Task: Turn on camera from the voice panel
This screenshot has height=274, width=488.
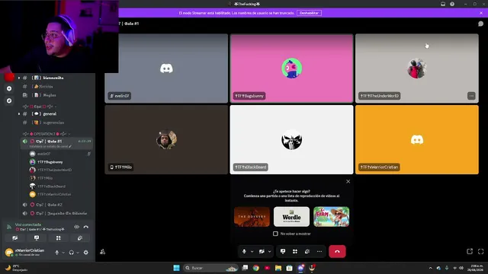Action: tap(15, 238)
